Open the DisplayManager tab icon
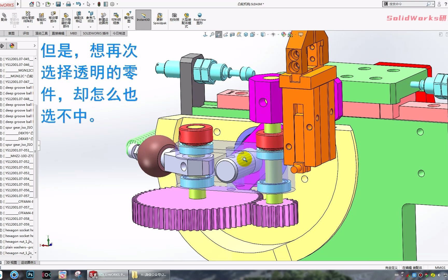The height and width of the screenshot is (280, 448). coord(12,46)
